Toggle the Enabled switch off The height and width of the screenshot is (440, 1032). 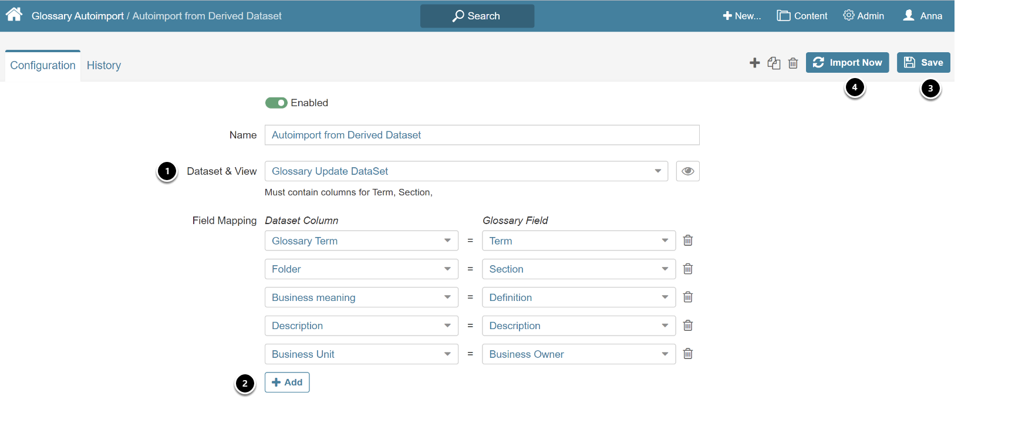(276, 103)
